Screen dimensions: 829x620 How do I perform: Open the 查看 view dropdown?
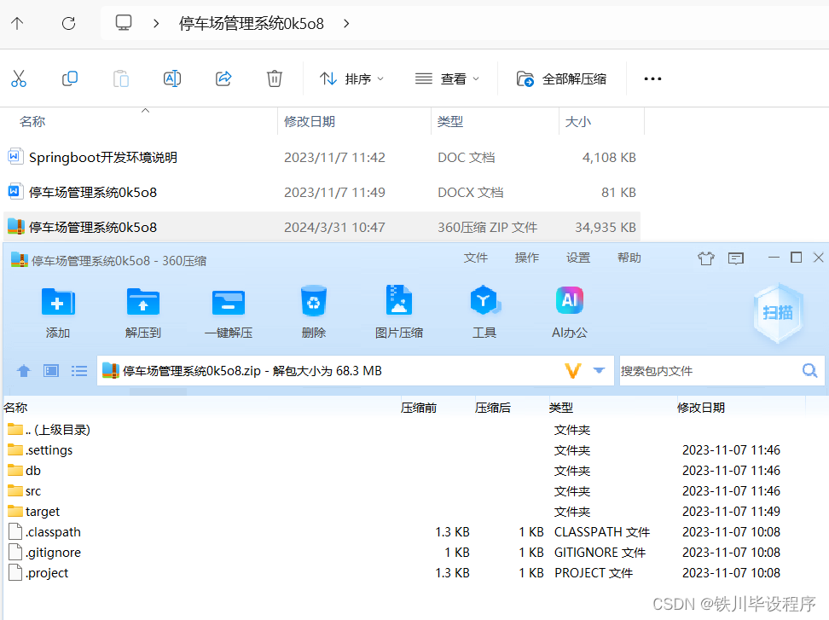click(447, 78)
